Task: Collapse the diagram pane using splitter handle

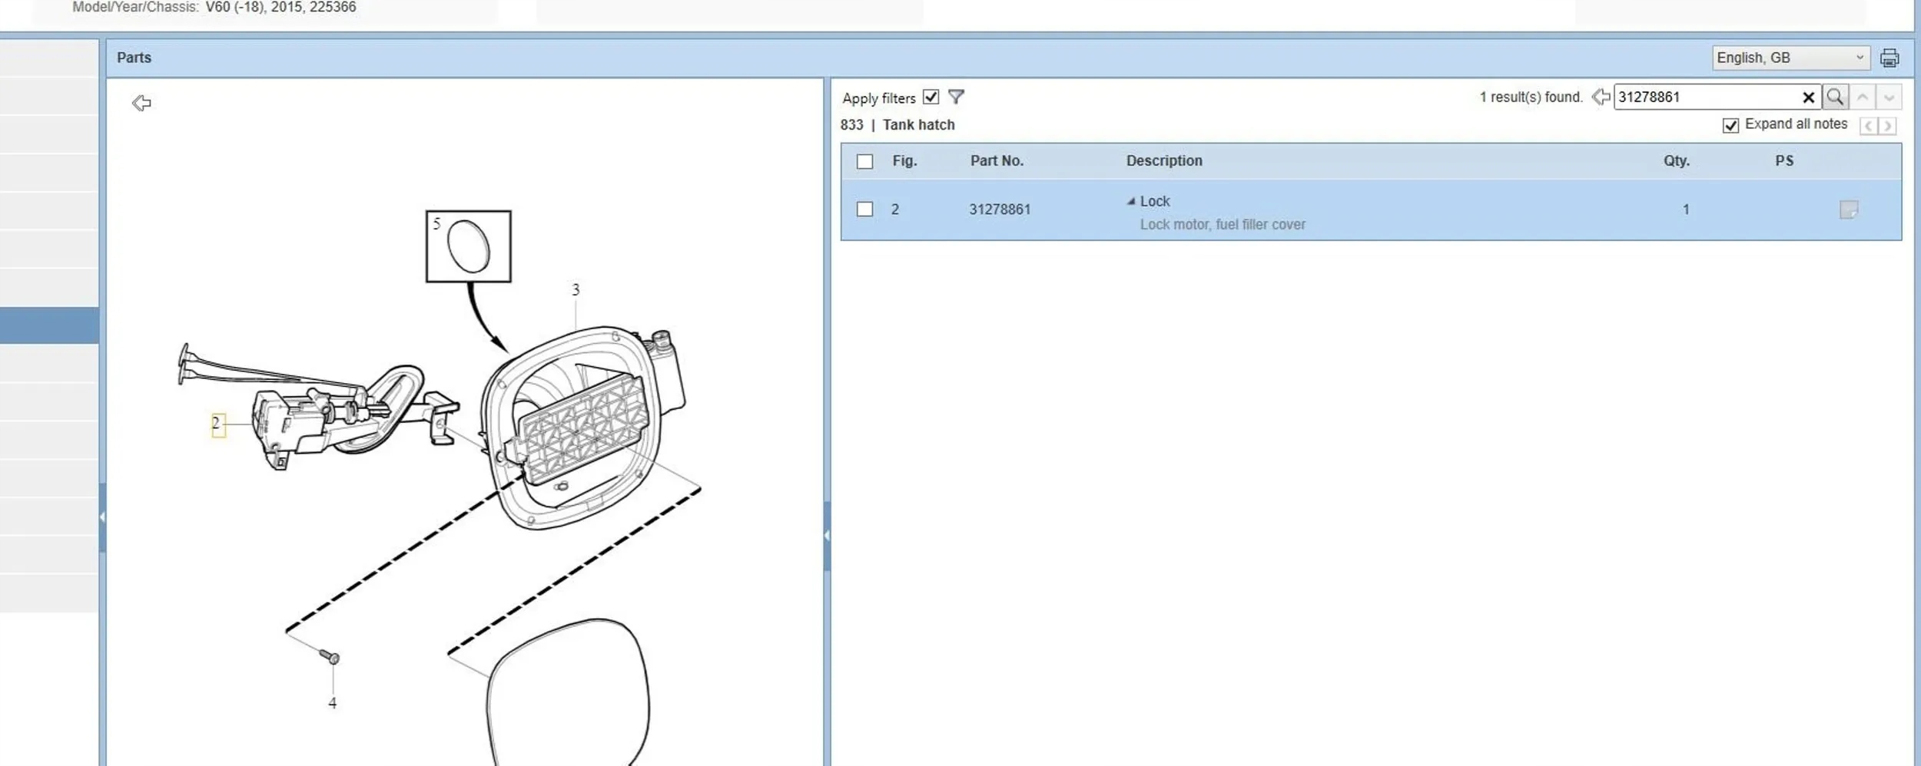Action: pos(827,535)
